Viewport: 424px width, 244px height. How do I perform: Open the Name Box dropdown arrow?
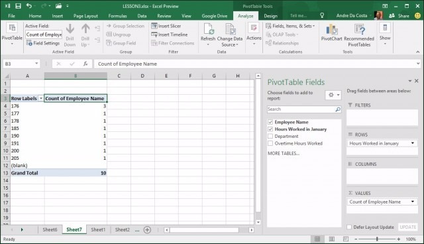coord(36,64)
